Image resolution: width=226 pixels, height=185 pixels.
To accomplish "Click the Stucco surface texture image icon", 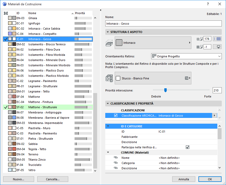I will (187, 78).
